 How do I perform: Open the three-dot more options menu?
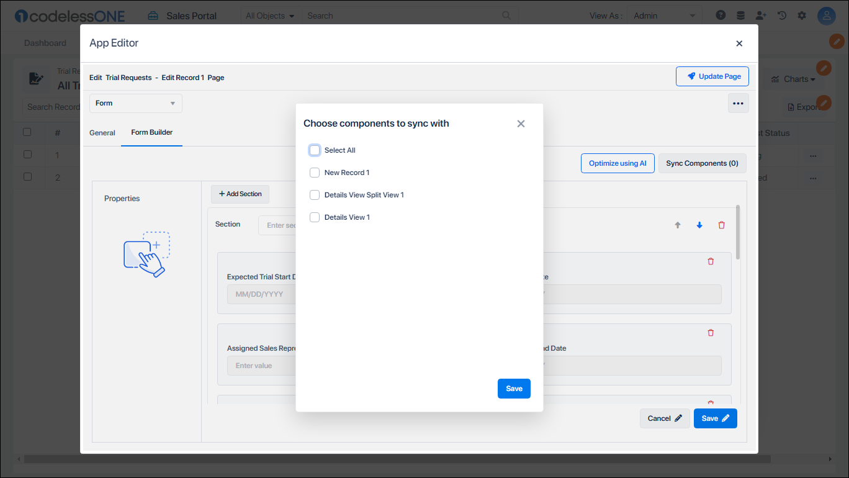pos(738,104)
